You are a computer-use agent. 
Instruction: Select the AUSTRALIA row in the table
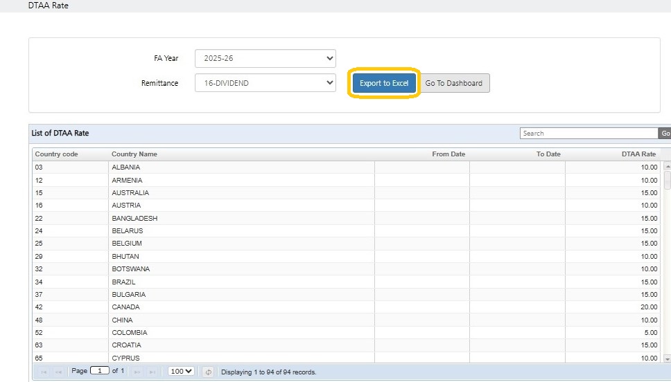pos(130,192)
